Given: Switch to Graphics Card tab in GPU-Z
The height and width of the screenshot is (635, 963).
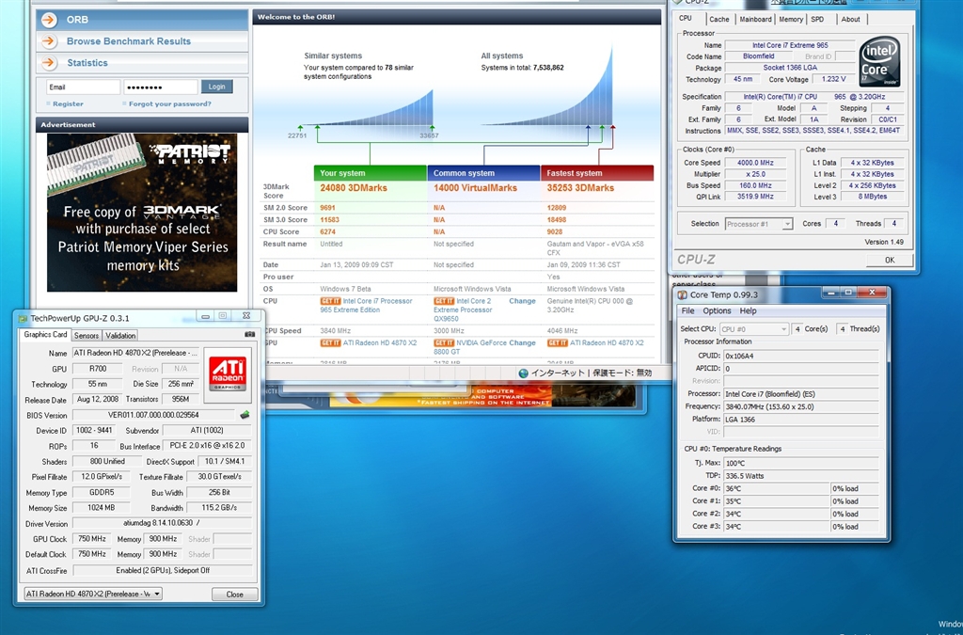Looking at the screenshot, I should coord(45,335).
